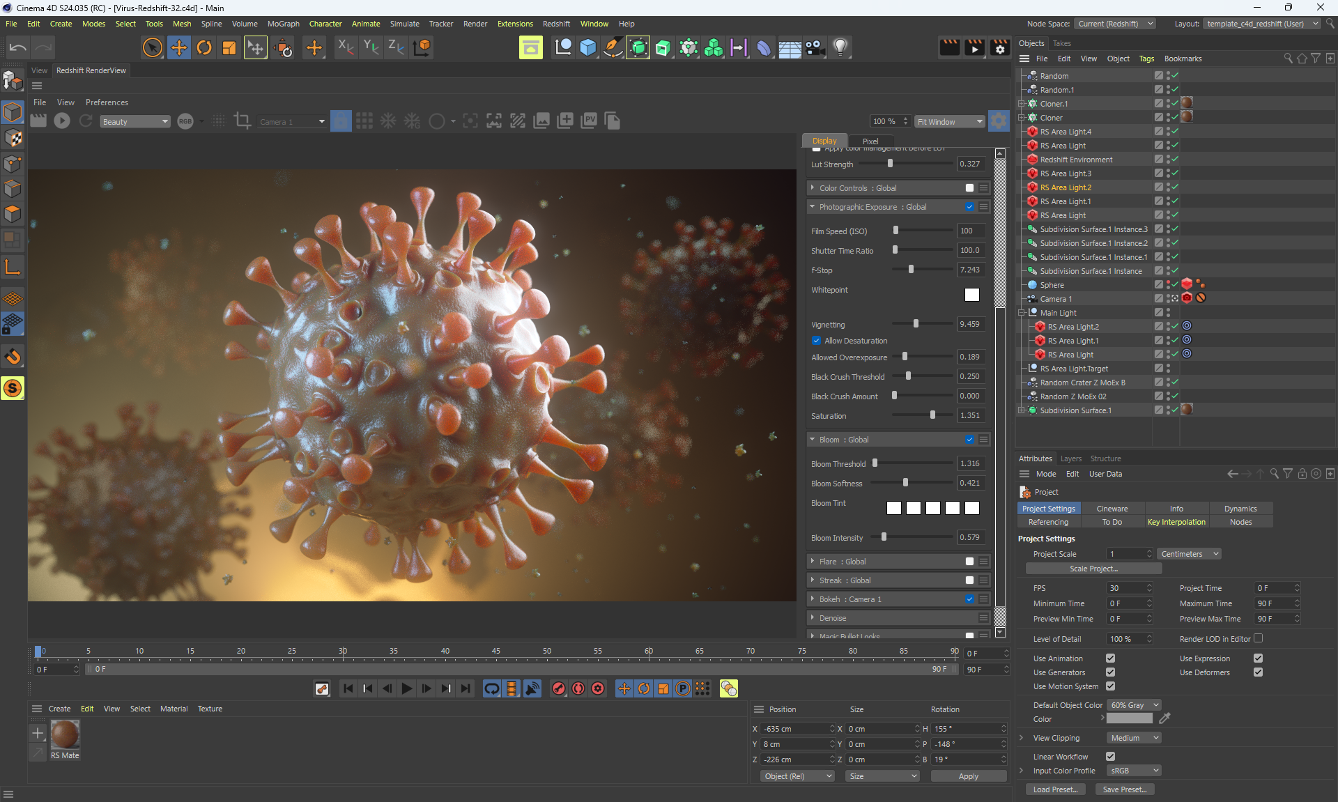Open Edit Render Settings icon
Screen dimensions: 1338x802
click(1000, 47)
